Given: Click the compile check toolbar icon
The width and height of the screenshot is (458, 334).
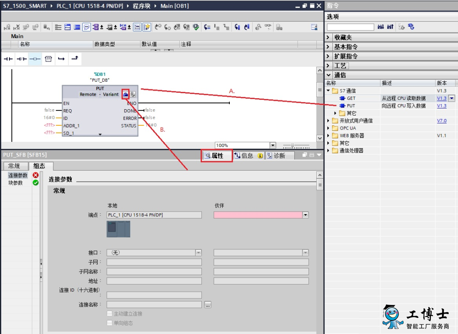Looking at the screenshot, I should 195,27.
